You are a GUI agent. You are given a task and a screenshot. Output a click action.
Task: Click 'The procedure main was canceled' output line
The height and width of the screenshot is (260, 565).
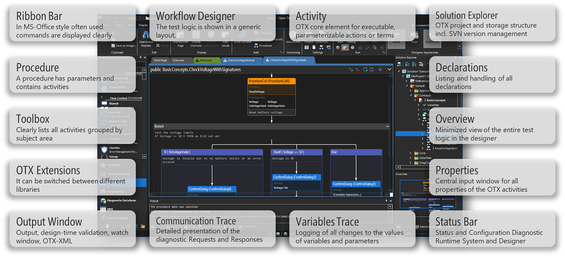174,206
